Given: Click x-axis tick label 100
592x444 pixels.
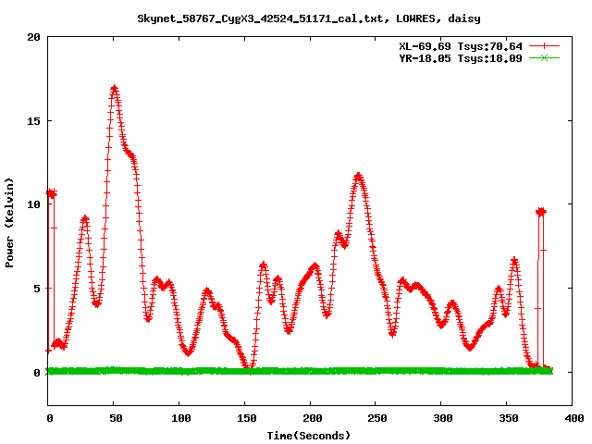Looking at the screenshot, I should [181, 418].
